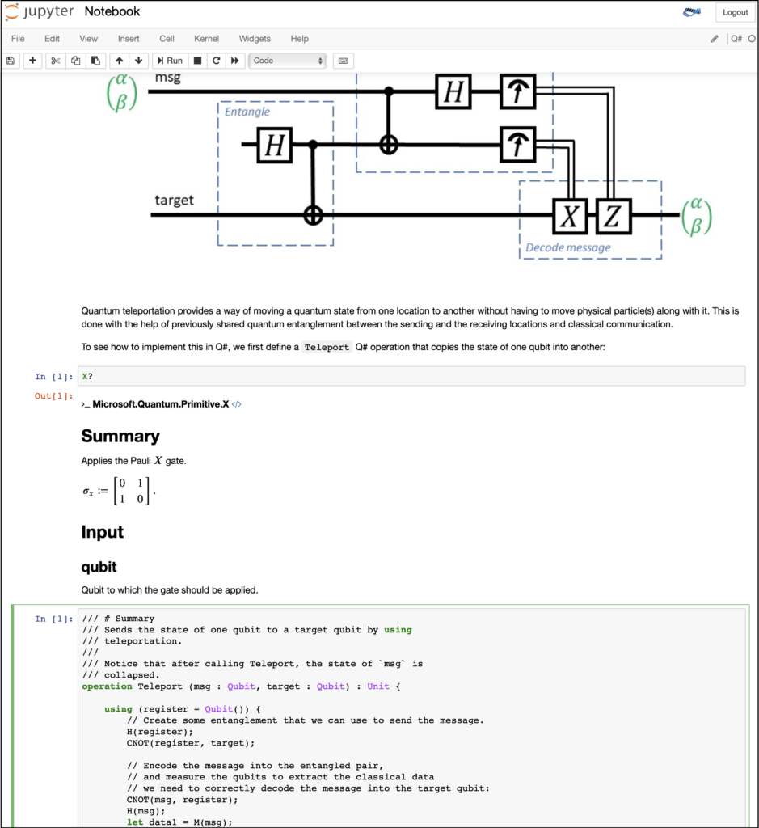Click the X? input cell
The height and width of the screenshot is (828, 759).
coord(411,376)
